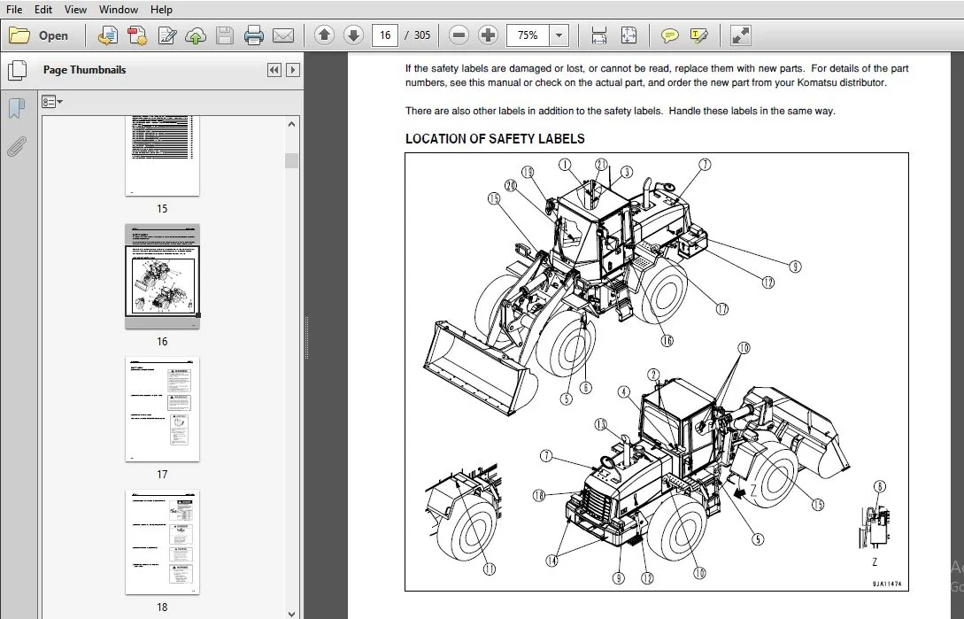
Task: Click the LOCATION OF SAFETY LABELS heading
Action: (x=495, y=139)
